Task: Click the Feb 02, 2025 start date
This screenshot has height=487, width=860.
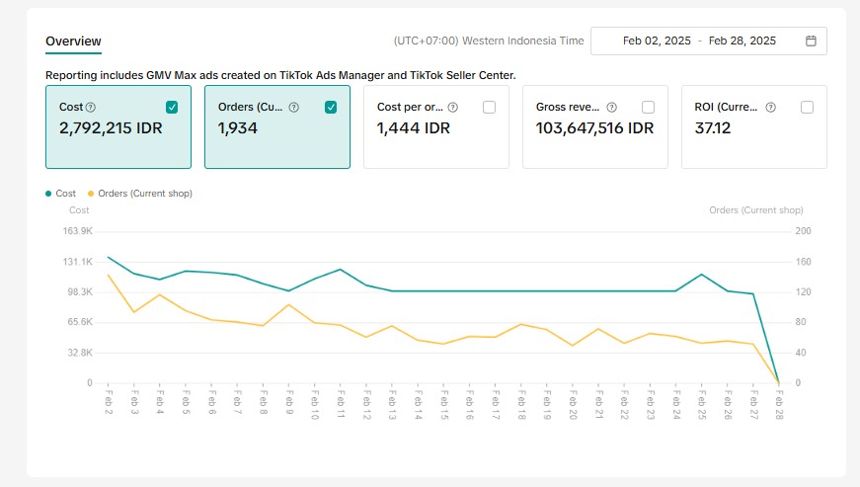Action: 657,41
